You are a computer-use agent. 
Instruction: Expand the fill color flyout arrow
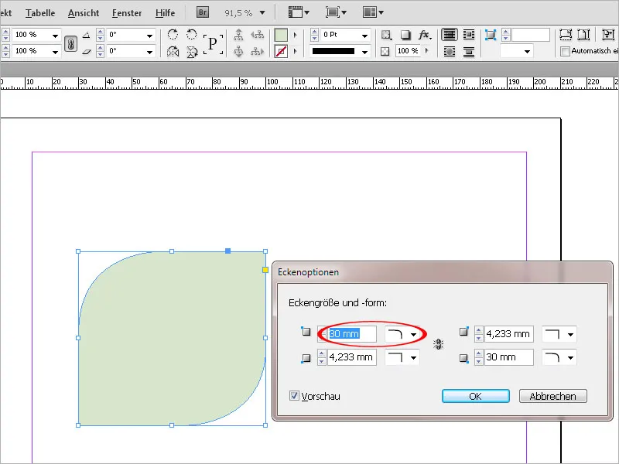pyautogui.click(x=295, y=35)
